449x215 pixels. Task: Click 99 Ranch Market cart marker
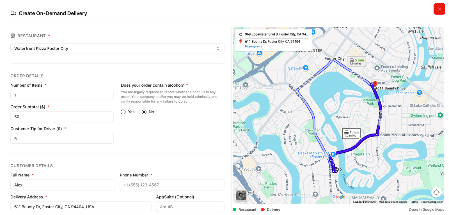click(419, 93)
